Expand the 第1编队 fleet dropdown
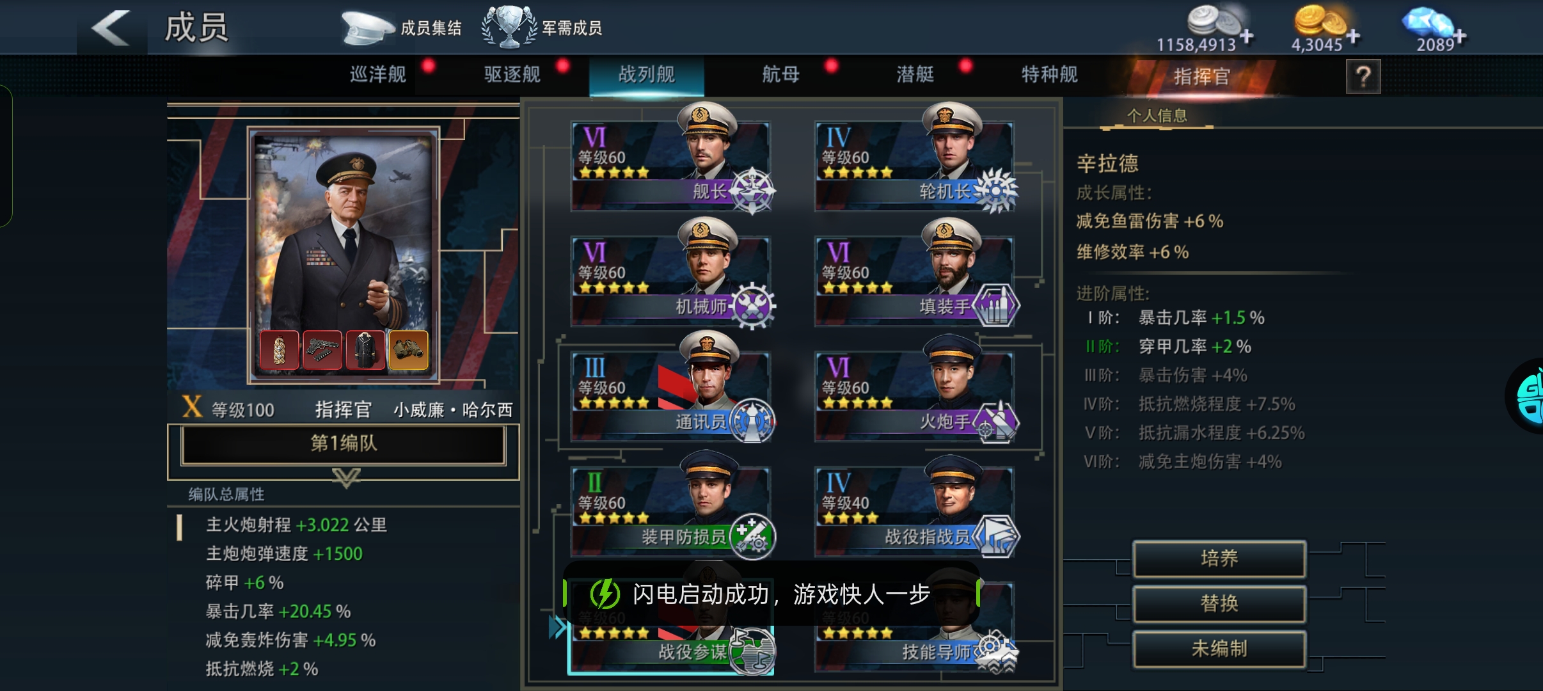Screen dimensions: 1543x691 pyautogui.click(x=344, y=443)
